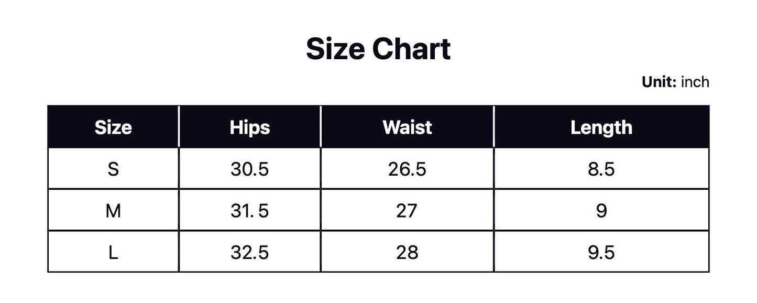Select the 30.5 hips value
Image resolution: width=757 pixels, height=303 pixels.
coord(249,169)
